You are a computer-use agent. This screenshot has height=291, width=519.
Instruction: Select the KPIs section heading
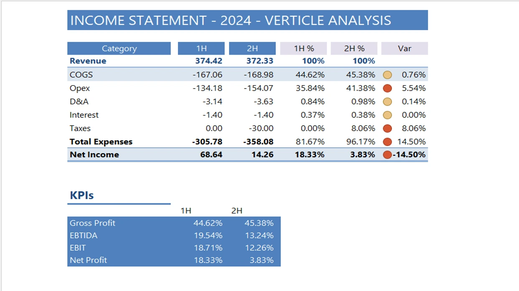coord(82,195)
